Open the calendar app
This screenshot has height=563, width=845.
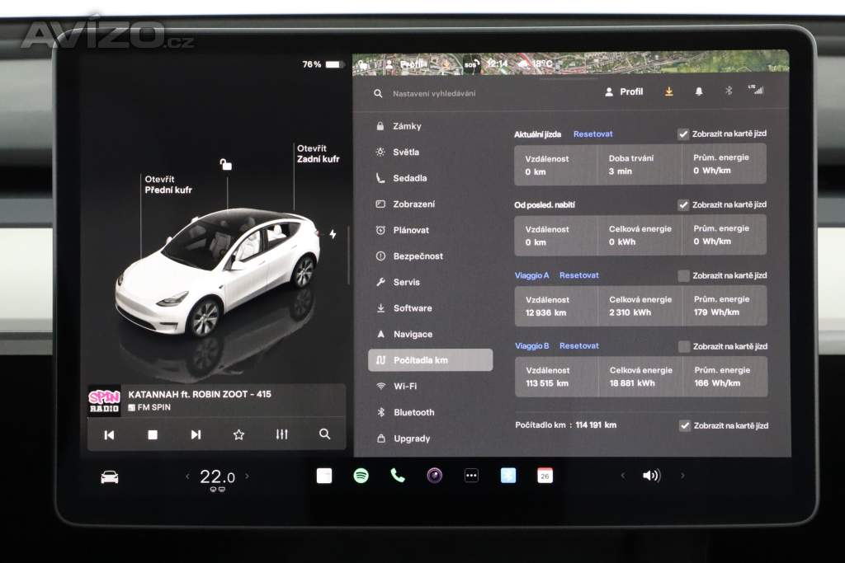[545, 476]
